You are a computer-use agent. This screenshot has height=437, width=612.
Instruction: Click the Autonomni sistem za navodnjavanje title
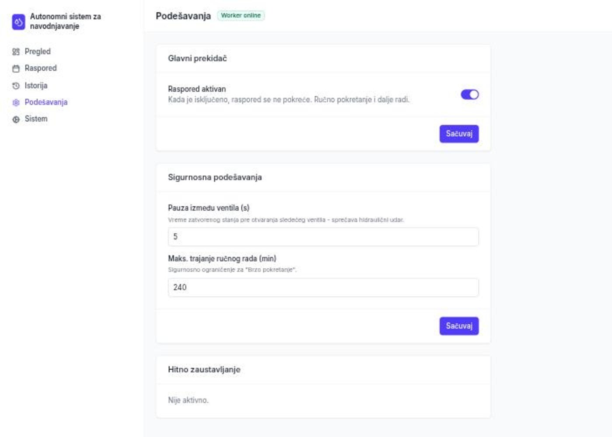tap(66, 21)
